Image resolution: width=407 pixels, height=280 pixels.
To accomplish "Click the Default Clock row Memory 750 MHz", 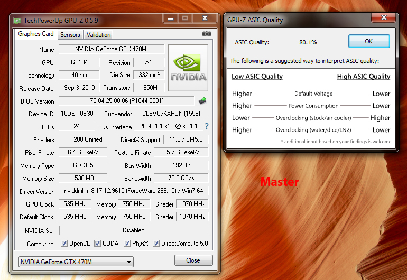I will point(134,217).
